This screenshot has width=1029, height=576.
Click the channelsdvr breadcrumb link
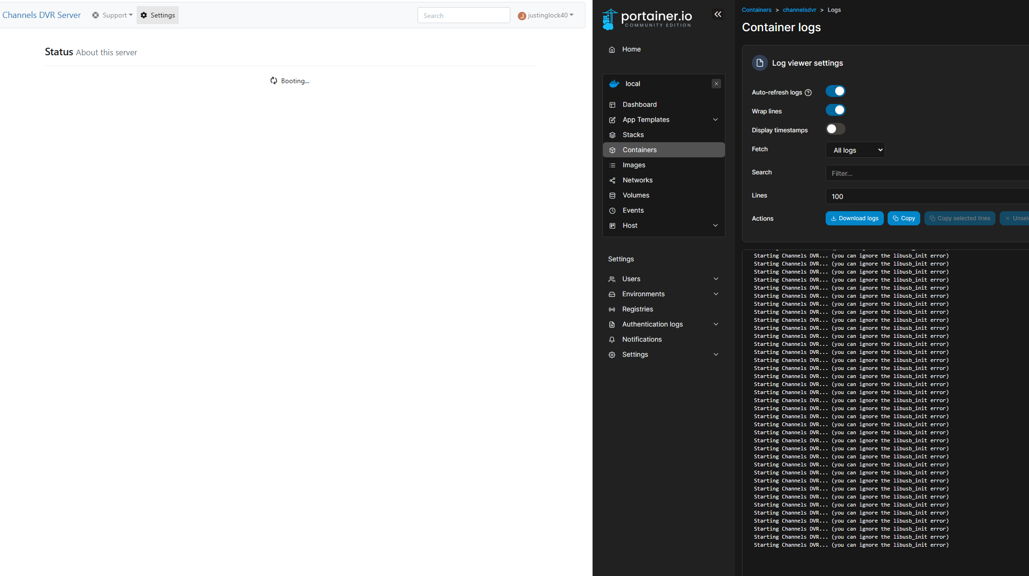coord(799,10)
